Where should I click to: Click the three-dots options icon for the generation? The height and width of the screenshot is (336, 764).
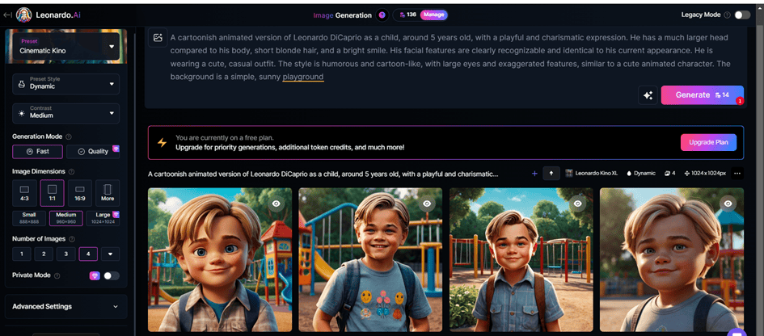pyautogui.click(x=737, y=173)
